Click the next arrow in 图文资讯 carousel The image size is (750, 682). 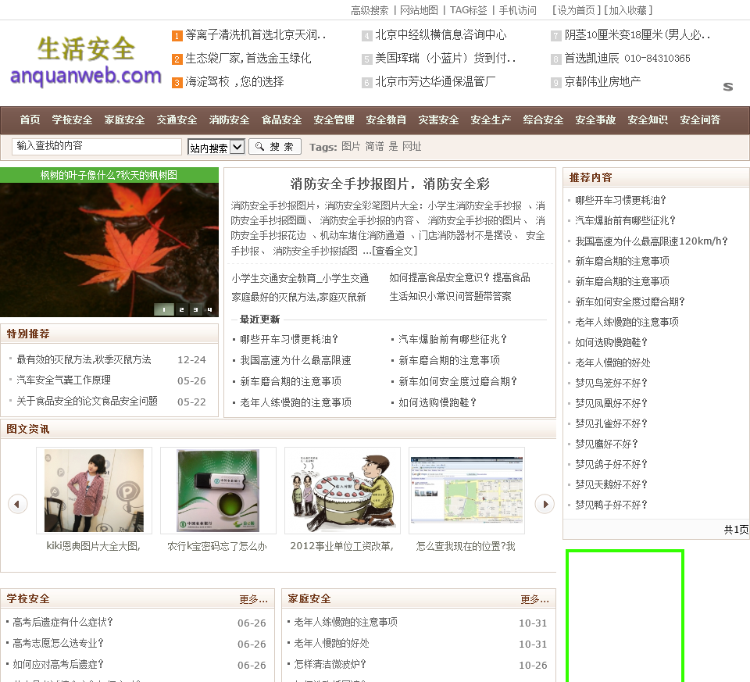[x=545, y=504]
